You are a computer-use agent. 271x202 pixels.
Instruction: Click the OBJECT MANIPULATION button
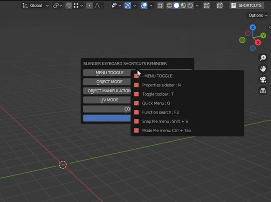coord(107,91)
